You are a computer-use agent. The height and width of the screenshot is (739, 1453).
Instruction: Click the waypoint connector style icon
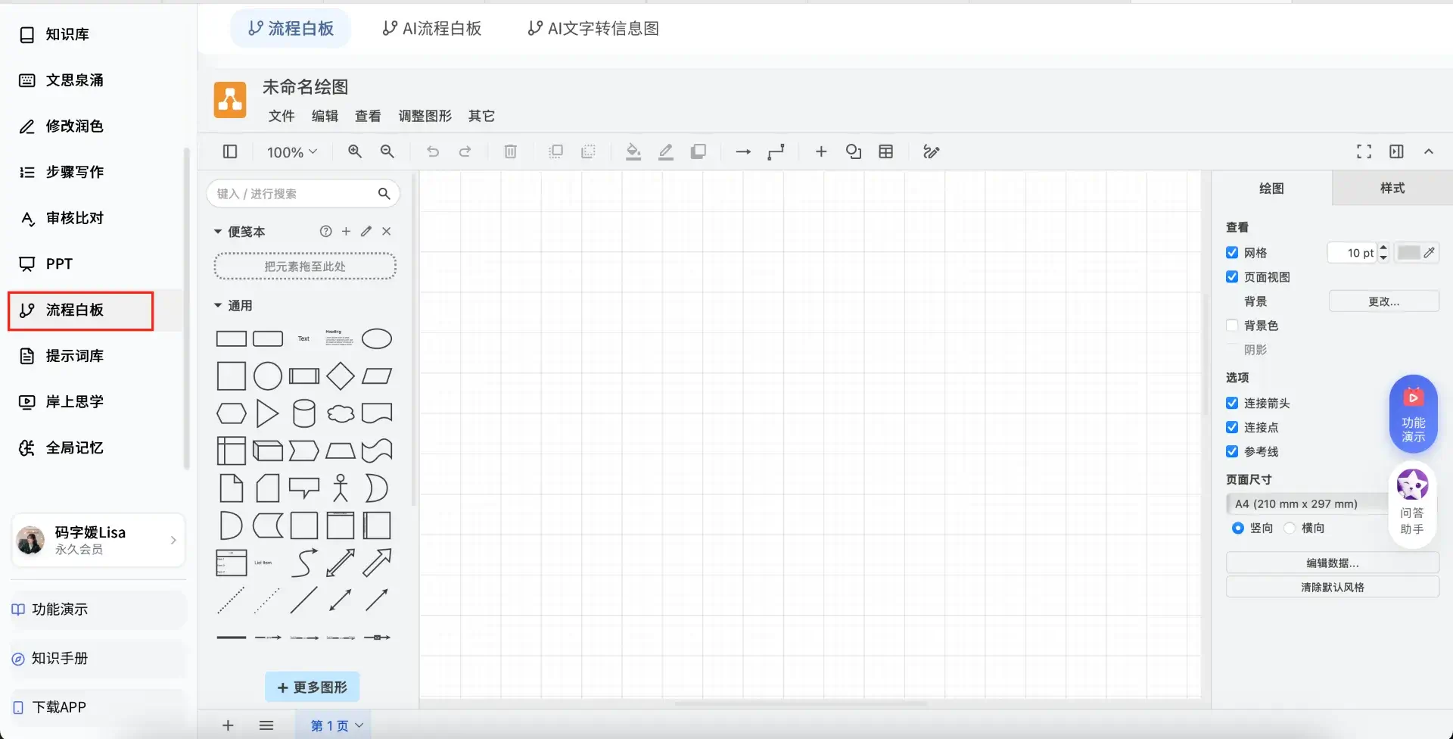tap(776, 152)
